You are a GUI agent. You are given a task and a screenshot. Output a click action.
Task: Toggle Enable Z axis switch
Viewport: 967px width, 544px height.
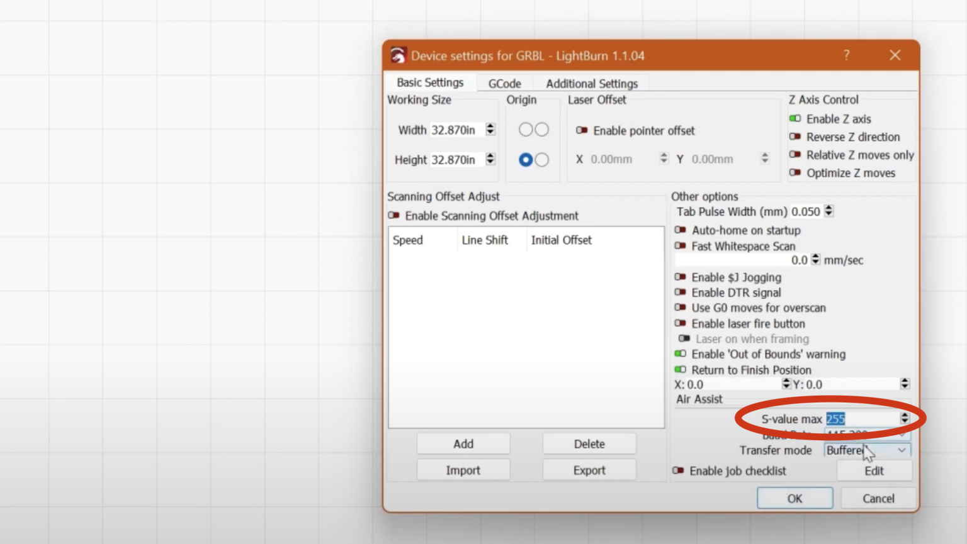(795, 119)
